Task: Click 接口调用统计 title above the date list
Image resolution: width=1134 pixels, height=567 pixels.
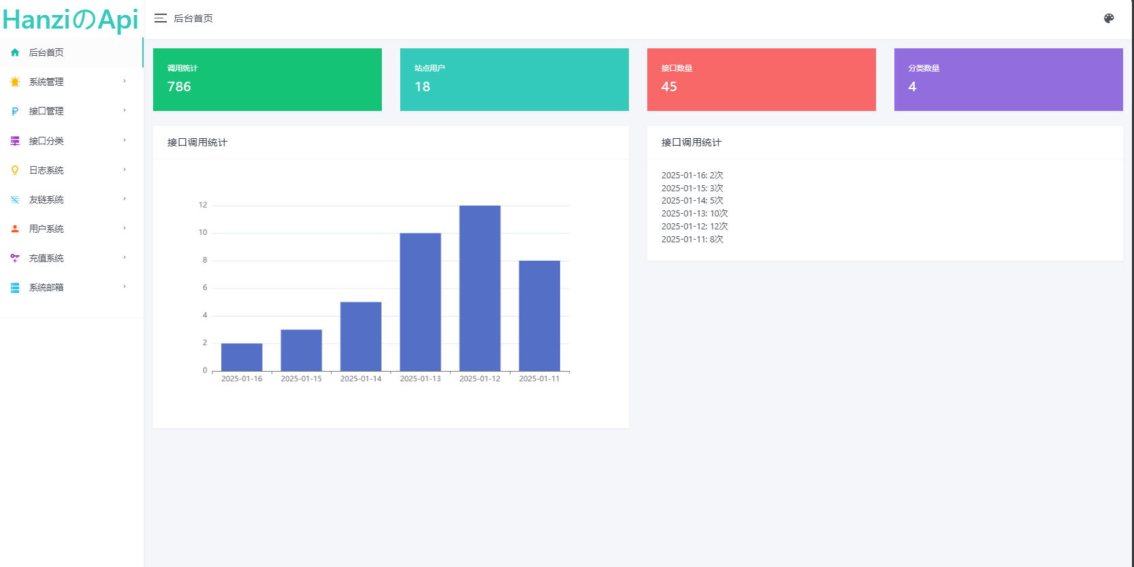Action: pos(692,142)
